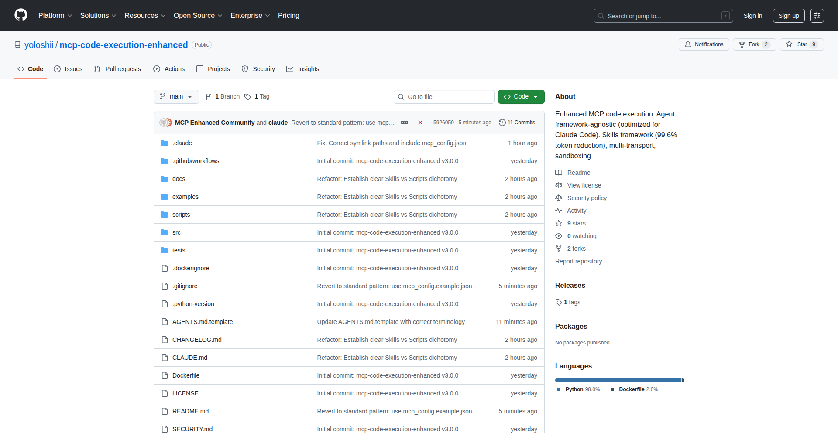Click the Python language bar segment

click(617, 380)
